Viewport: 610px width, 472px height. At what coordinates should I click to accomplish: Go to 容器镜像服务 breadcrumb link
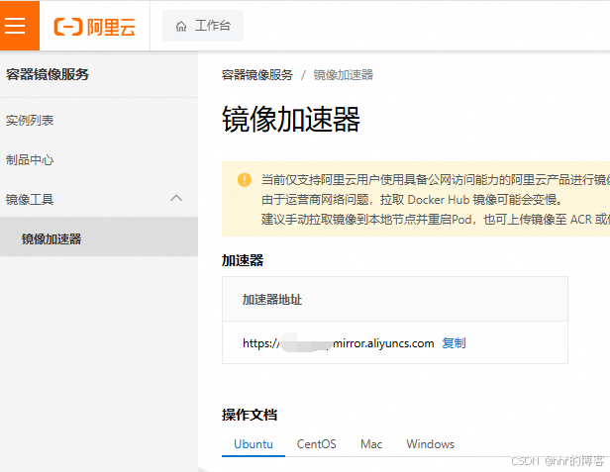point(257,74)
